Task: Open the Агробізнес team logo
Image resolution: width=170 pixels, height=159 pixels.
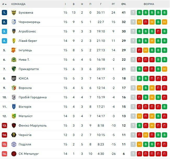Action: (x=14, y=31)
